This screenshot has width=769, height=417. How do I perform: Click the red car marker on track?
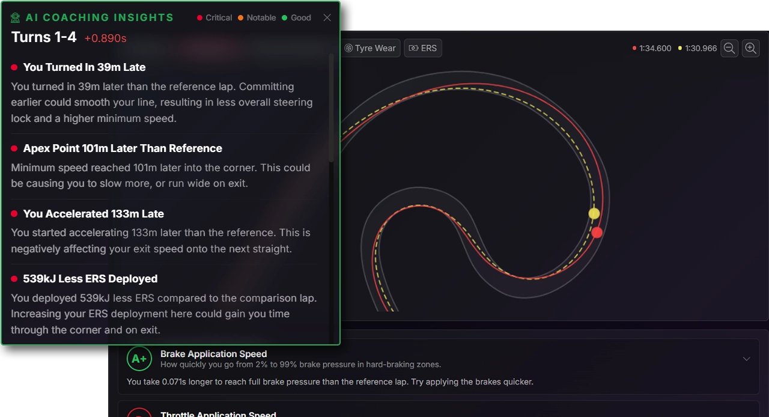click(597, 233)
